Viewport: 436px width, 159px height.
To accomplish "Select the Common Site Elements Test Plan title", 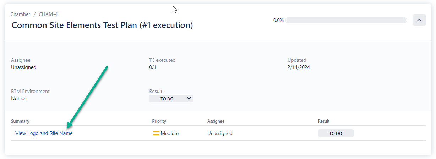I will [x=102, y=25].
